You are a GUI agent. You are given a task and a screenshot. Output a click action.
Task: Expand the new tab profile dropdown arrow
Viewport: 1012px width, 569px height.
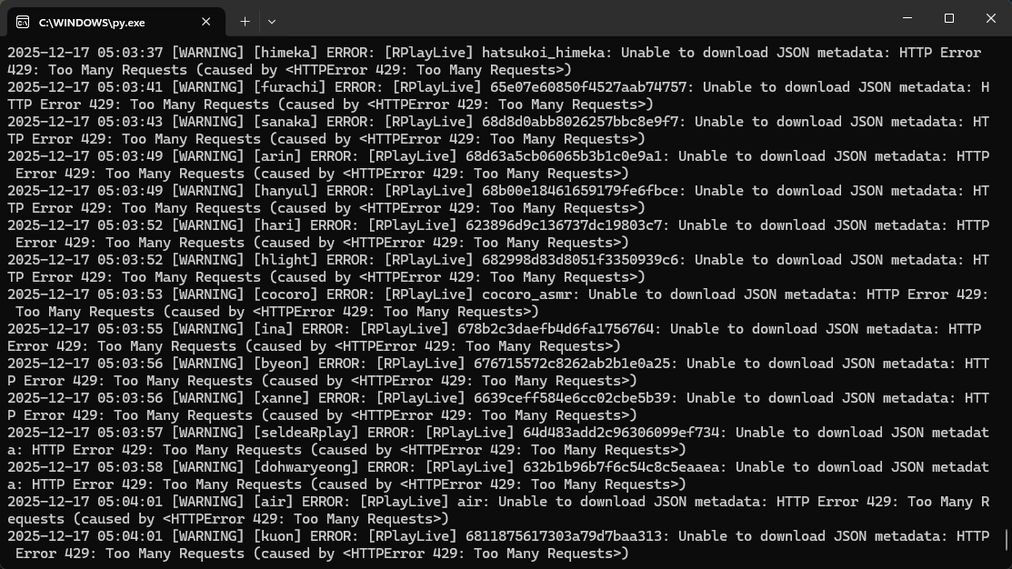coord(272,21)
